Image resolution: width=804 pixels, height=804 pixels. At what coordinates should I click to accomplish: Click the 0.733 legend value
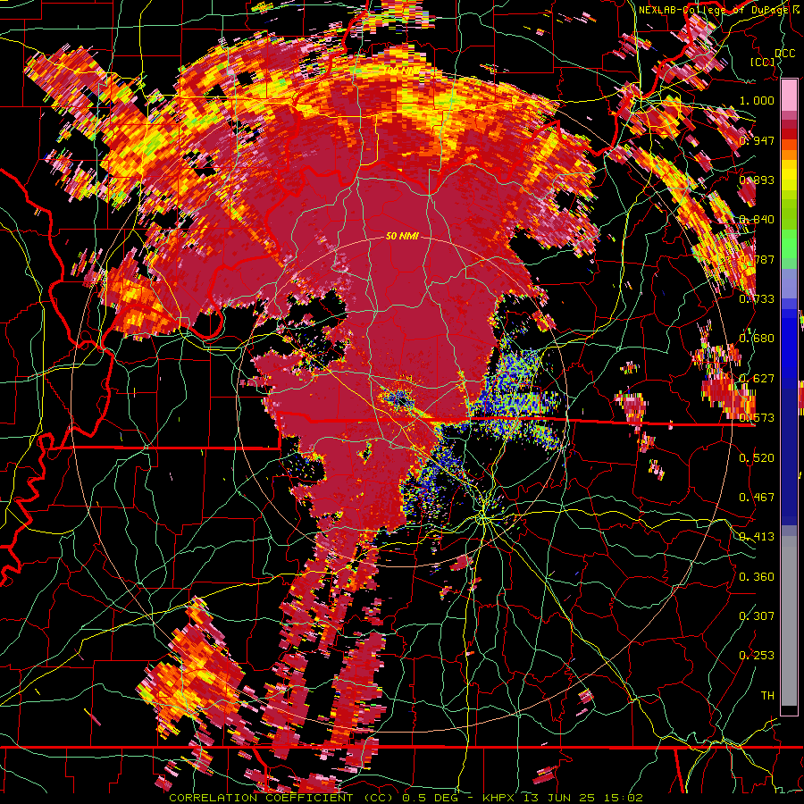(757, 299)
